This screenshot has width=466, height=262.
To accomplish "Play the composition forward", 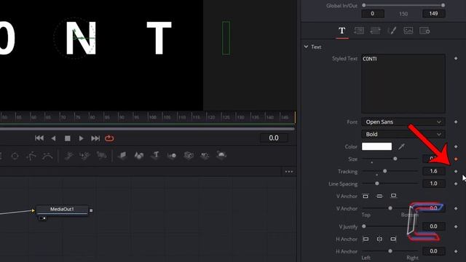I will 81,138.
